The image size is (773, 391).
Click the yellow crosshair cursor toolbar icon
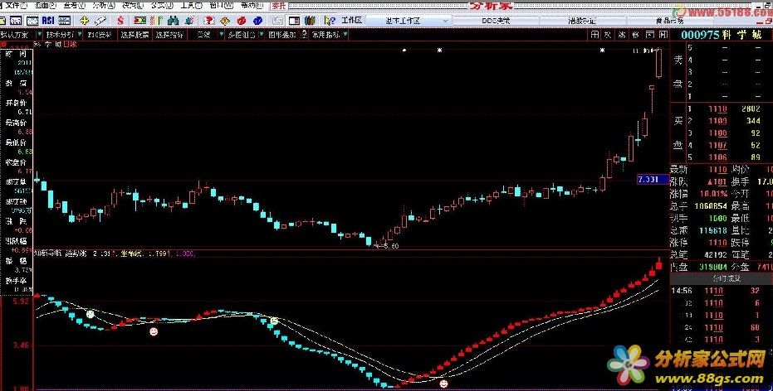coord(84,21)
